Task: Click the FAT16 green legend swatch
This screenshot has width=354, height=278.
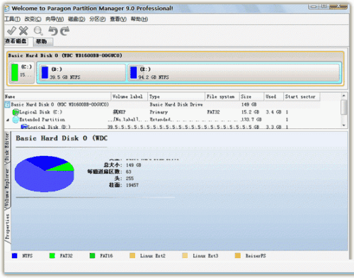Action: click(93, 255)
